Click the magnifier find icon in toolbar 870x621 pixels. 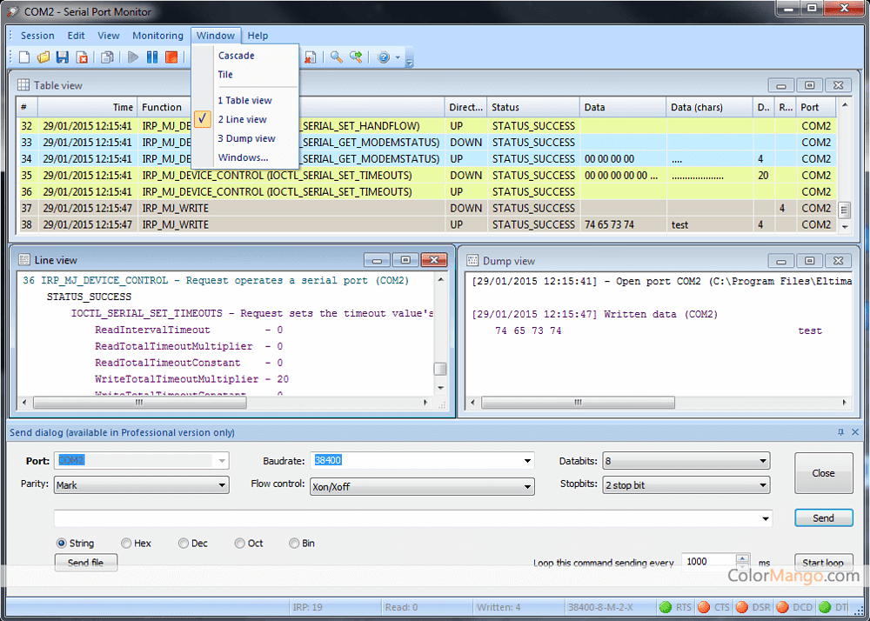click(x=336, y=57)
